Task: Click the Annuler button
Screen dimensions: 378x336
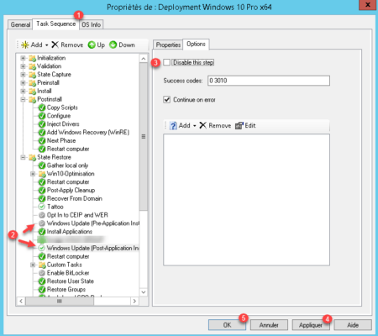Action: 269,325
